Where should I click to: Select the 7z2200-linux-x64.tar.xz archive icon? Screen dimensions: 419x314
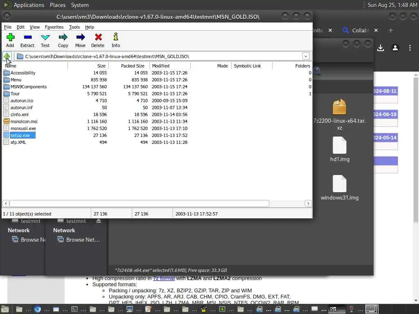coord(339,107)
